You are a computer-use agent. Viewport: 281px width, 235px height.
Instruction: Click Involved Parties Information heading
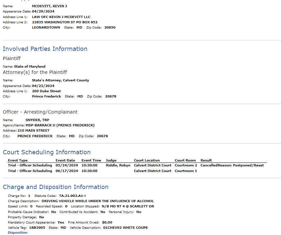click(x=45, y=49)
